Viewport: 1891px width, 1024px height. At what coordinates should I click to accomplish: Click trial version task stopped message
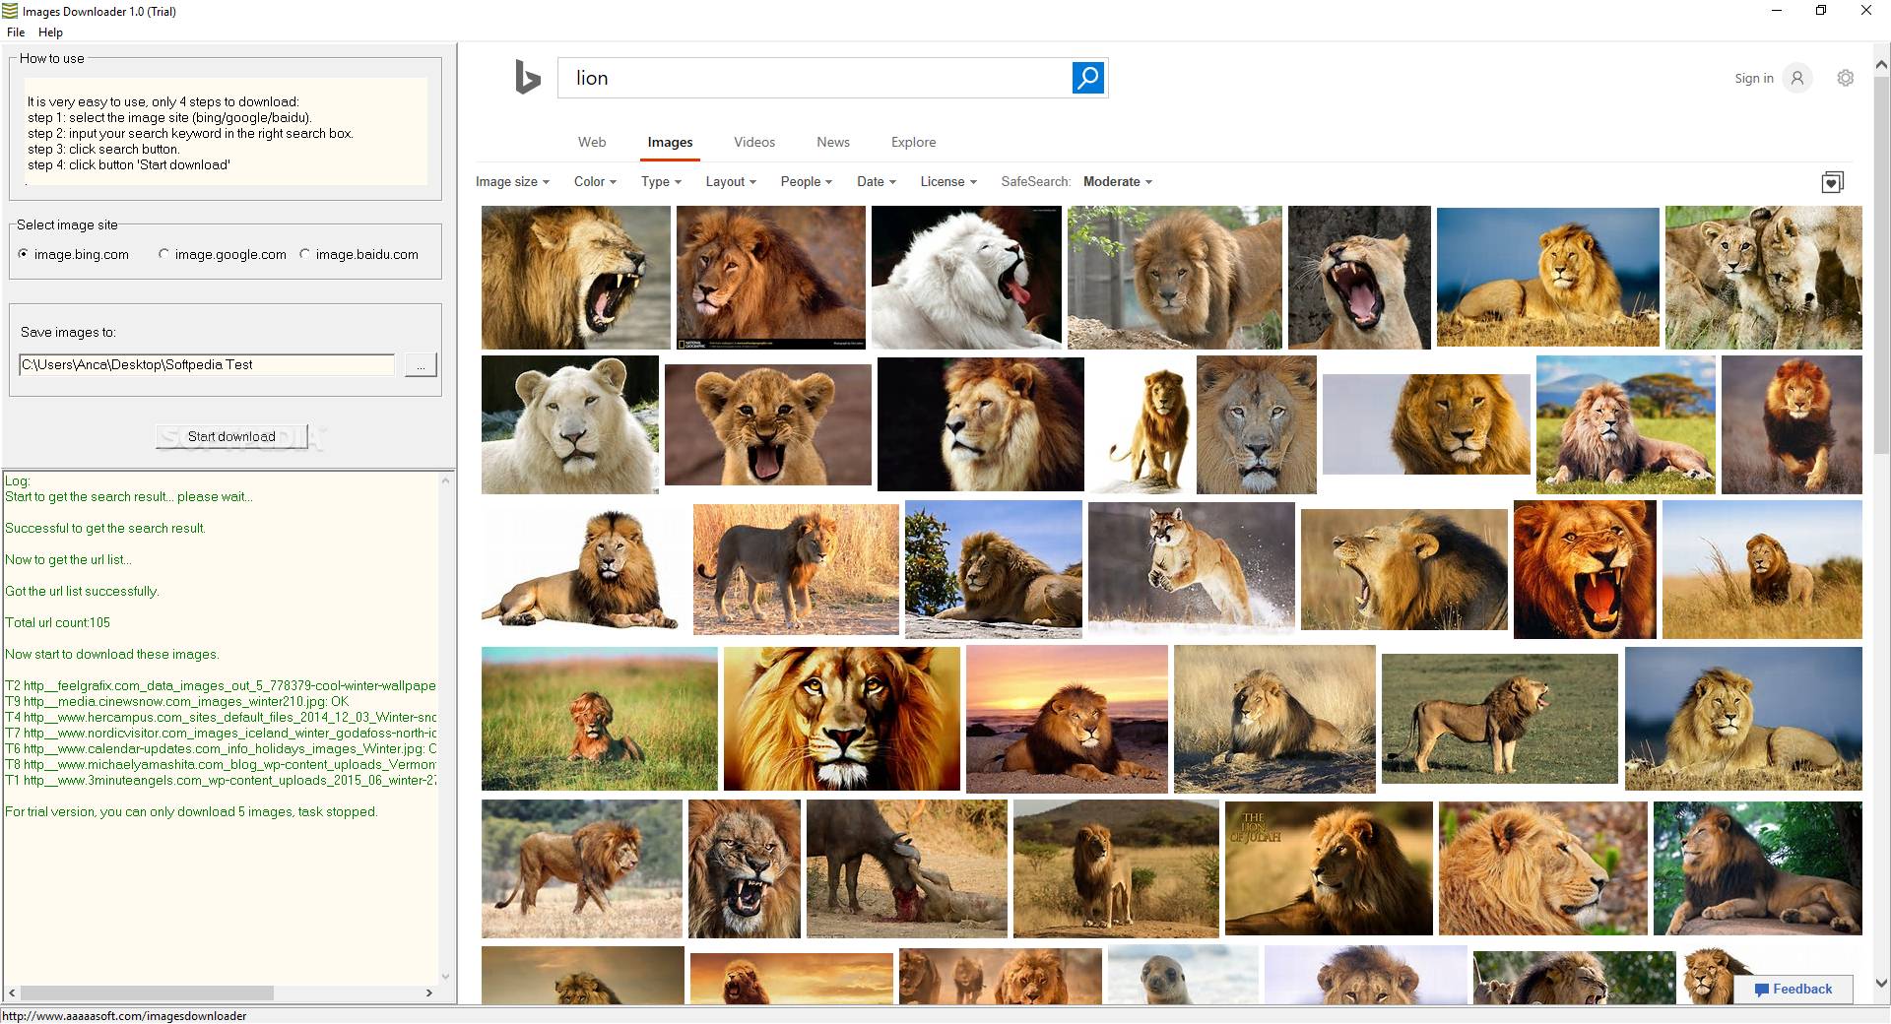click(x=191, y=811)
